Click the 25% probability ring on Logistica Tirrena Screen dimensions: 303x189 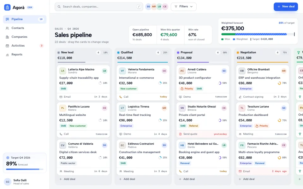coord(160,121)
